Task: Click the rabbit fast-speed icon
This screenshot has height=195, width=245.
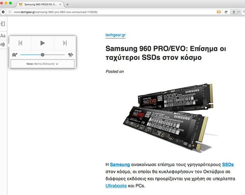Action: 71,55
